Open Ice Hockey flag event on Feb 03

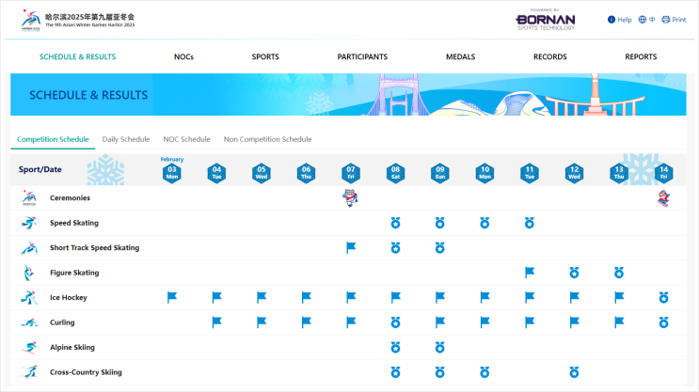[172, 297]
